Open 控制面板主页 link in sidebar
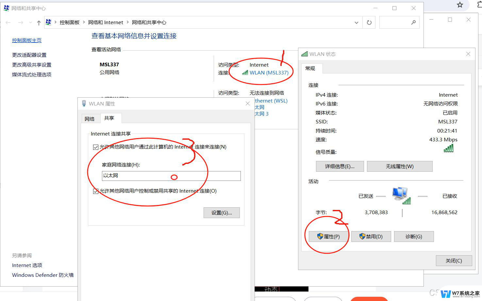This screenshot has width=482, height=301. [27, 40]
